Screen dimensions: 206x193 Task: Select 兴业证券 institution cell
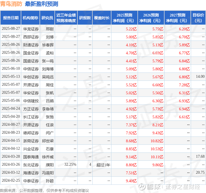click(x=31, y=149)
